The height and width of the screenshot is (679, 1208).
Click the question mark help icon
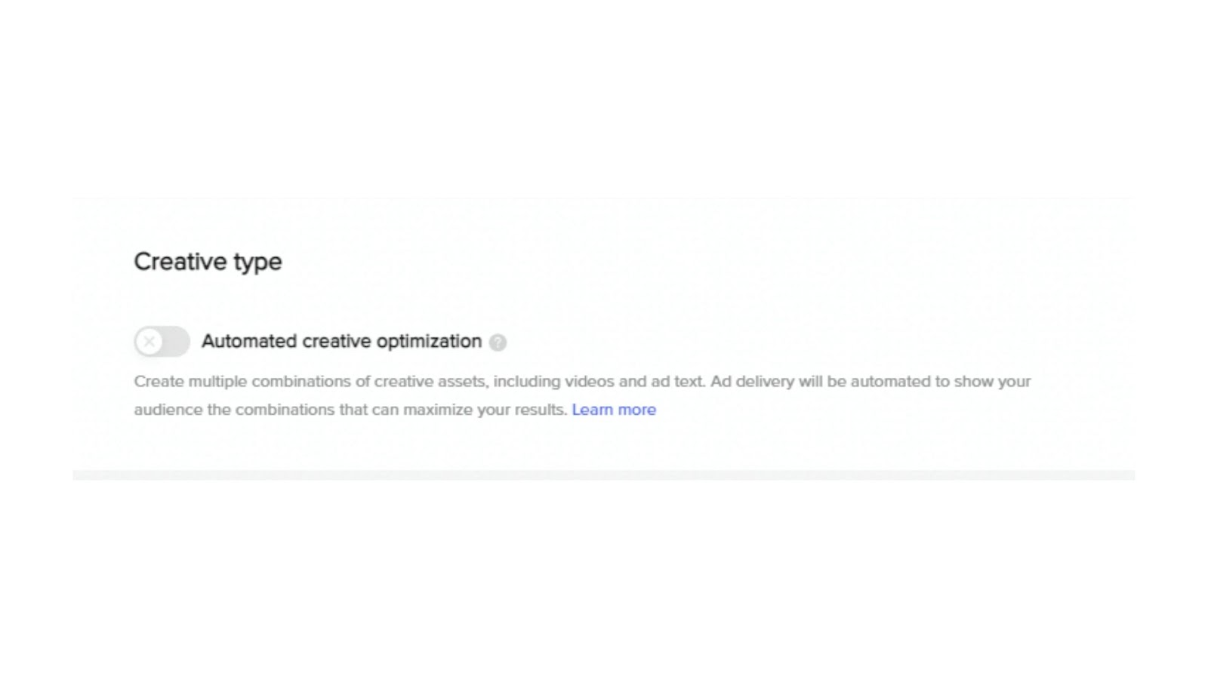pos(498,343)
